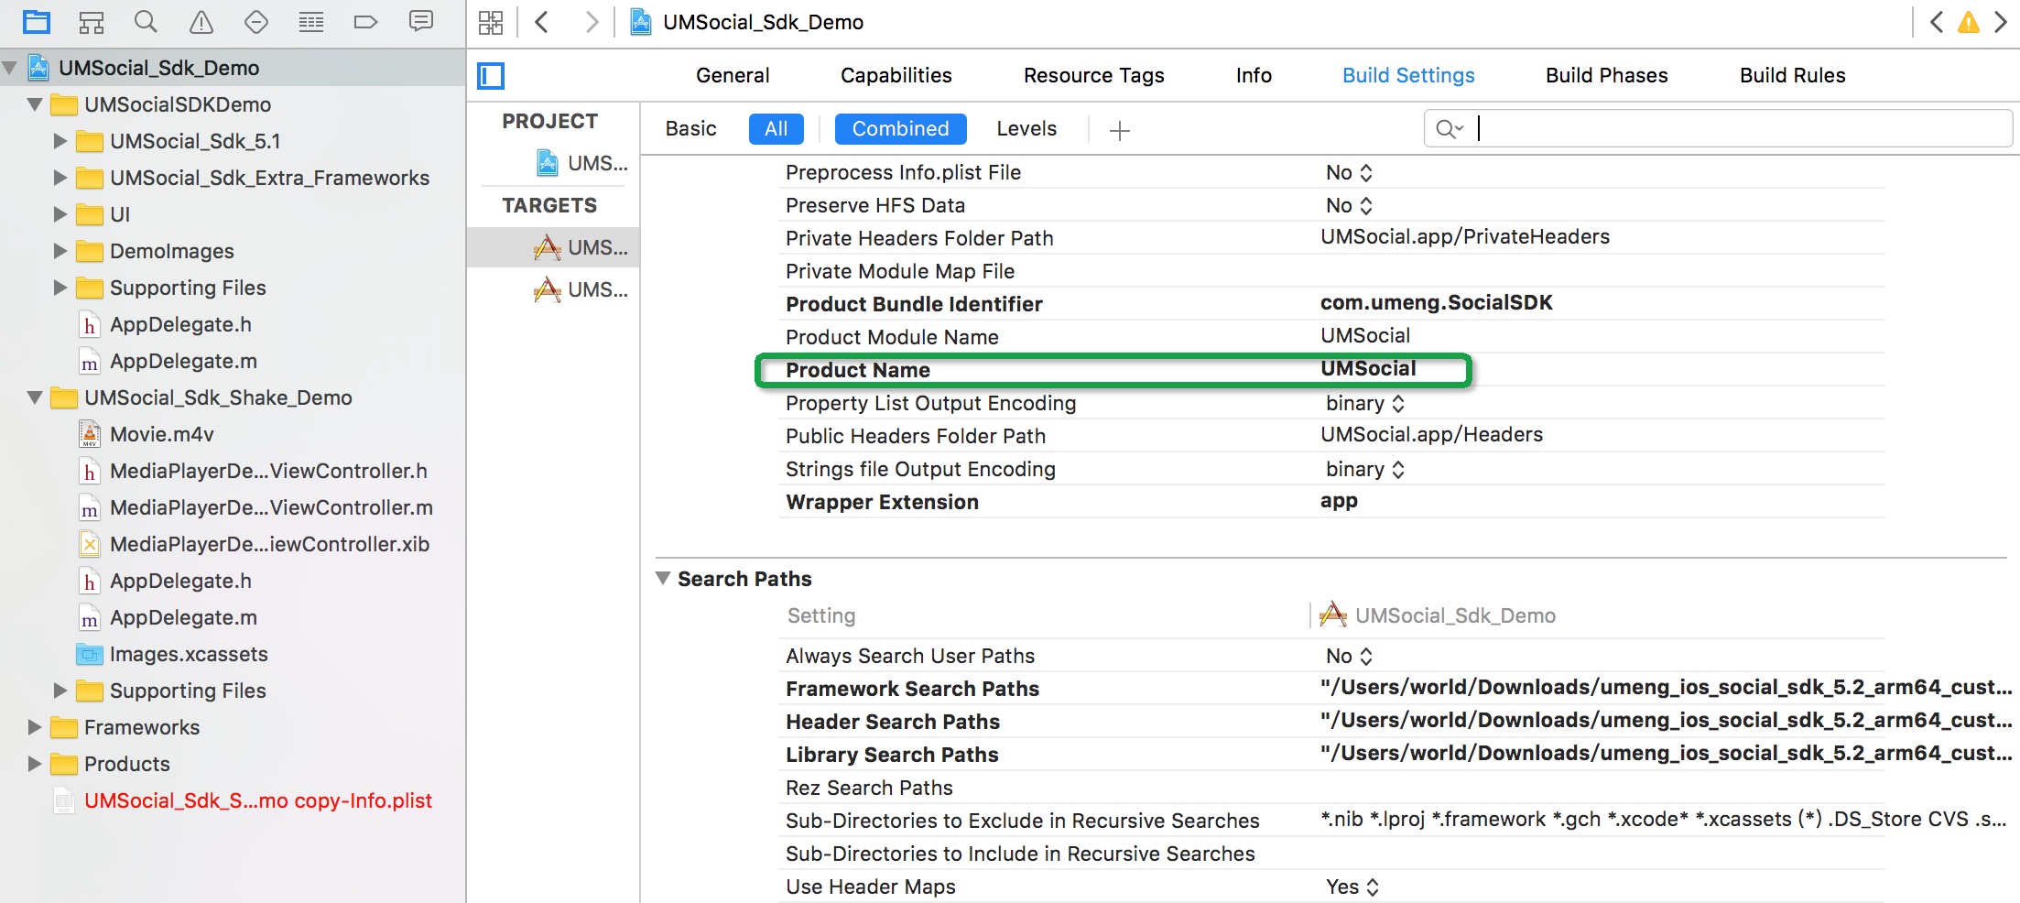Open the Symbol navigator hierarchy icon

click(92, 21)
